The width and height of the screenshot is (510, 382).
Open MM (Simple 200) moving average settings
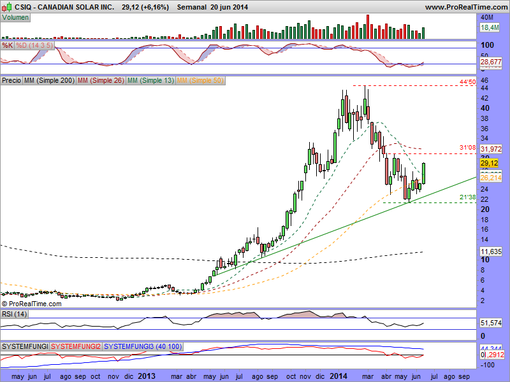tap(49, 80)
